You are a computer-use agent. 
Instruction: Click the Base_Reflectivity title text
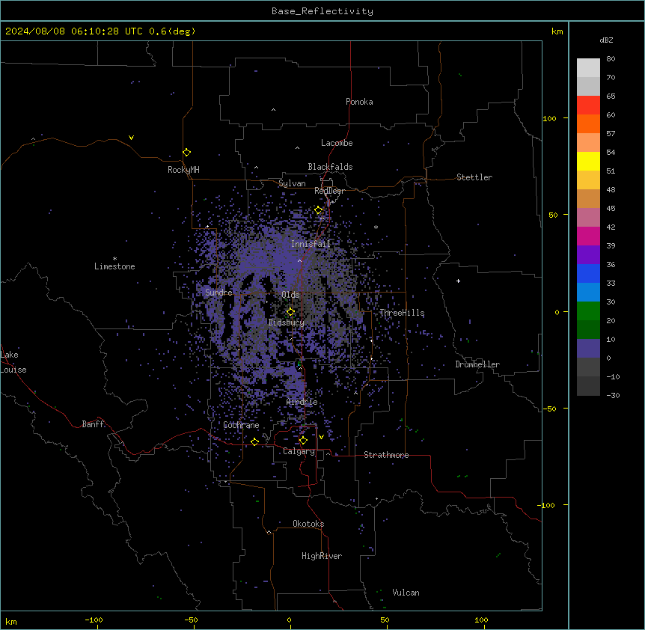322,11
